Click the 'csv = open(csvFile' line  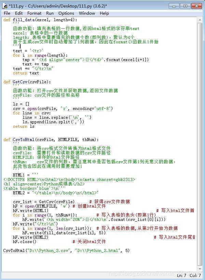tap(63, 109)
